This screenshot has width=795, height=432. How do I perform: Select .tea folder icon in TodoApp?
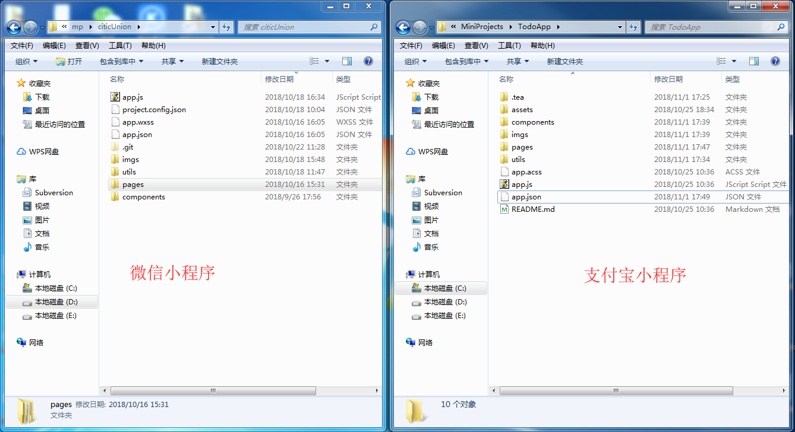(x=504, y=97)
